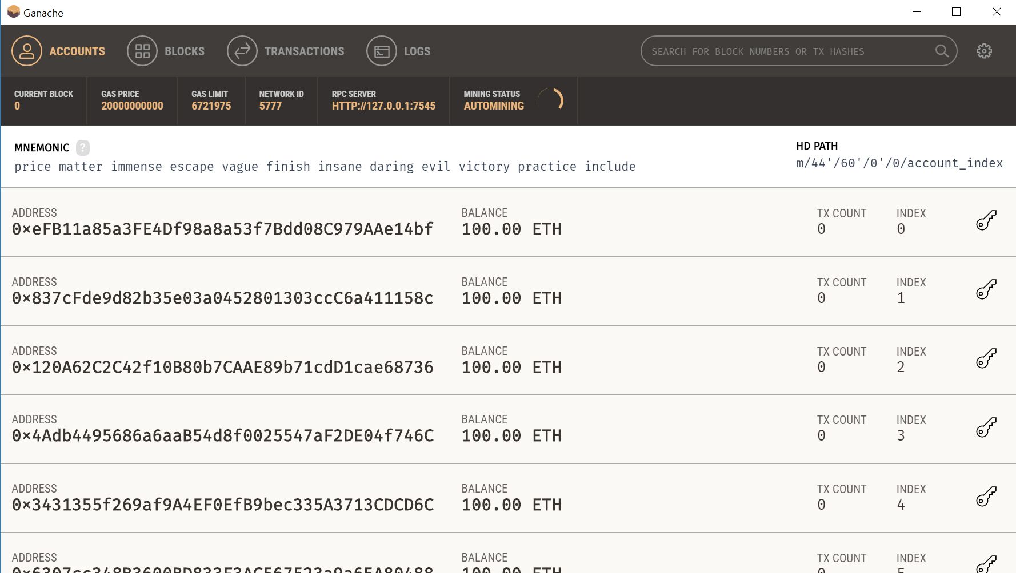This screenshot has height=573, width=1016.
Task: Select address 0x120A62C2C42f10B80b7CAAE89b71cdD1cae68736
Action: coord(222,368)
